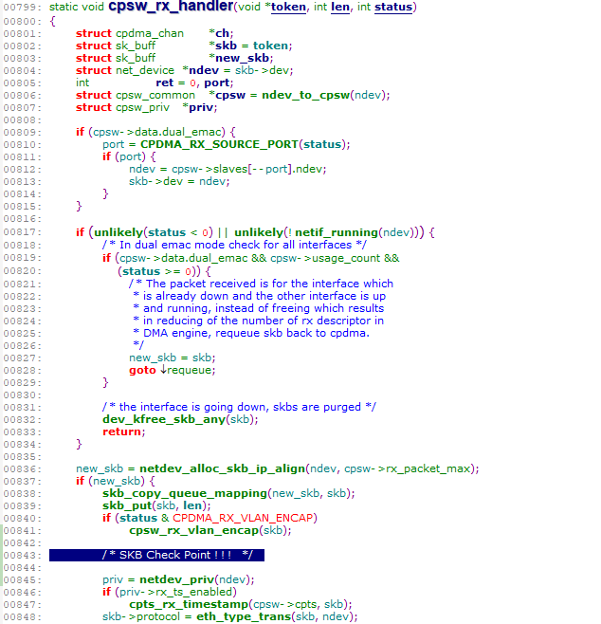Click the skb_put call on line 00839
The image size is (601, 624).
(x=127, y=505)
